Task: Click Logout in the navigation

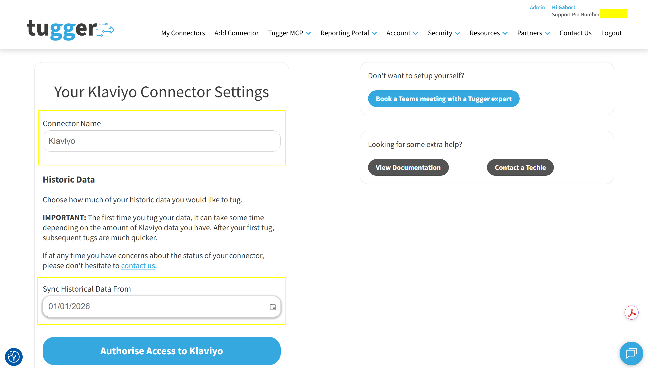Action: point(611,33)
